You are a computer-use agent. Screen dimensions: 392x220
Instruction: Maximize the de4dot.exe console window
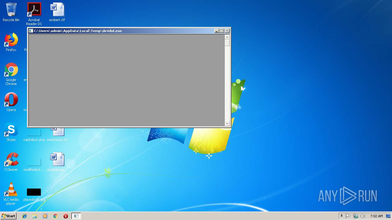(x=222, y=31)
